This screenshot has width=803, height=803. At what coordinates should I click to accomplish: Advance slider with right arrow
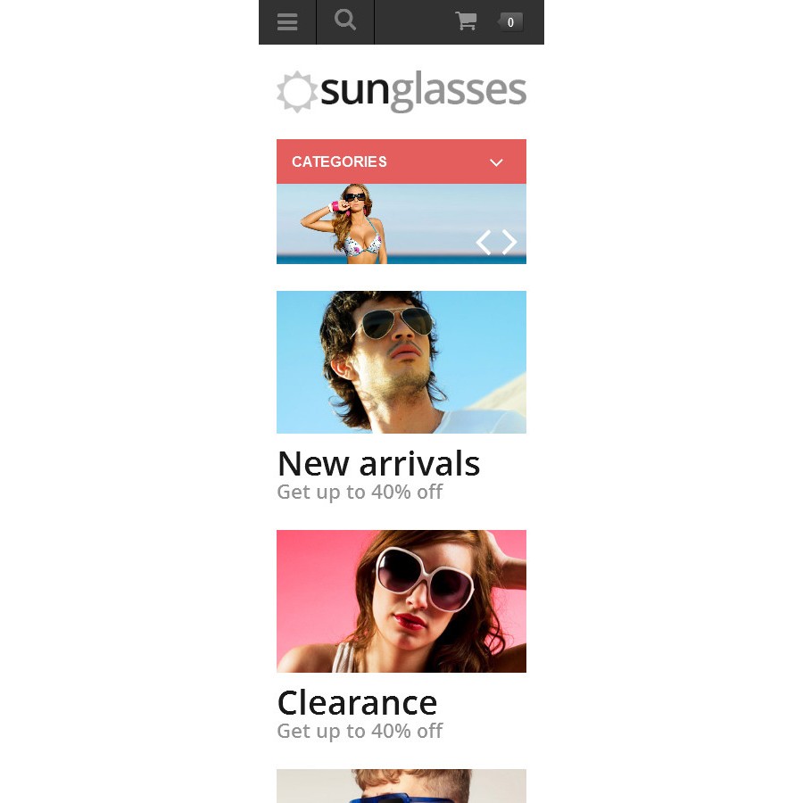tap(509, 242)
